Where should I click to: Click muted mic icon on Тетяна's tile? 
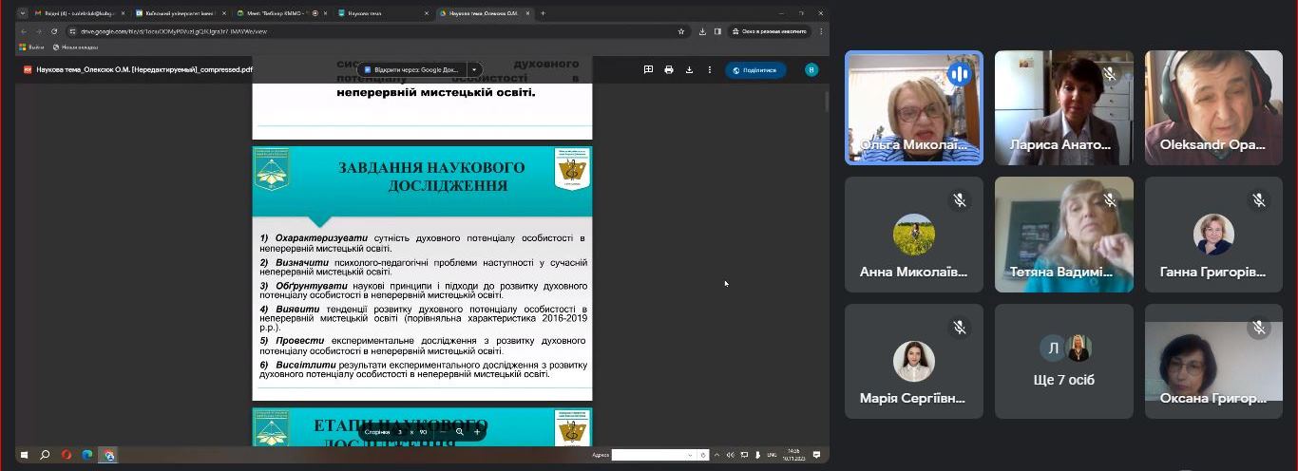(x=1109, y=200)
